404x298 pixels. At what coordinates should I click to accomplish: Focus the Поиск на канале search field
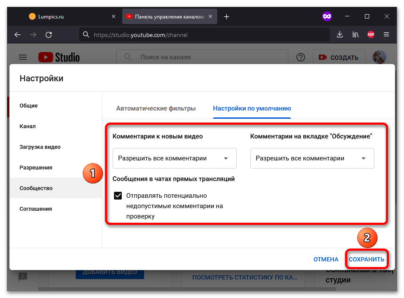[202, 57]
